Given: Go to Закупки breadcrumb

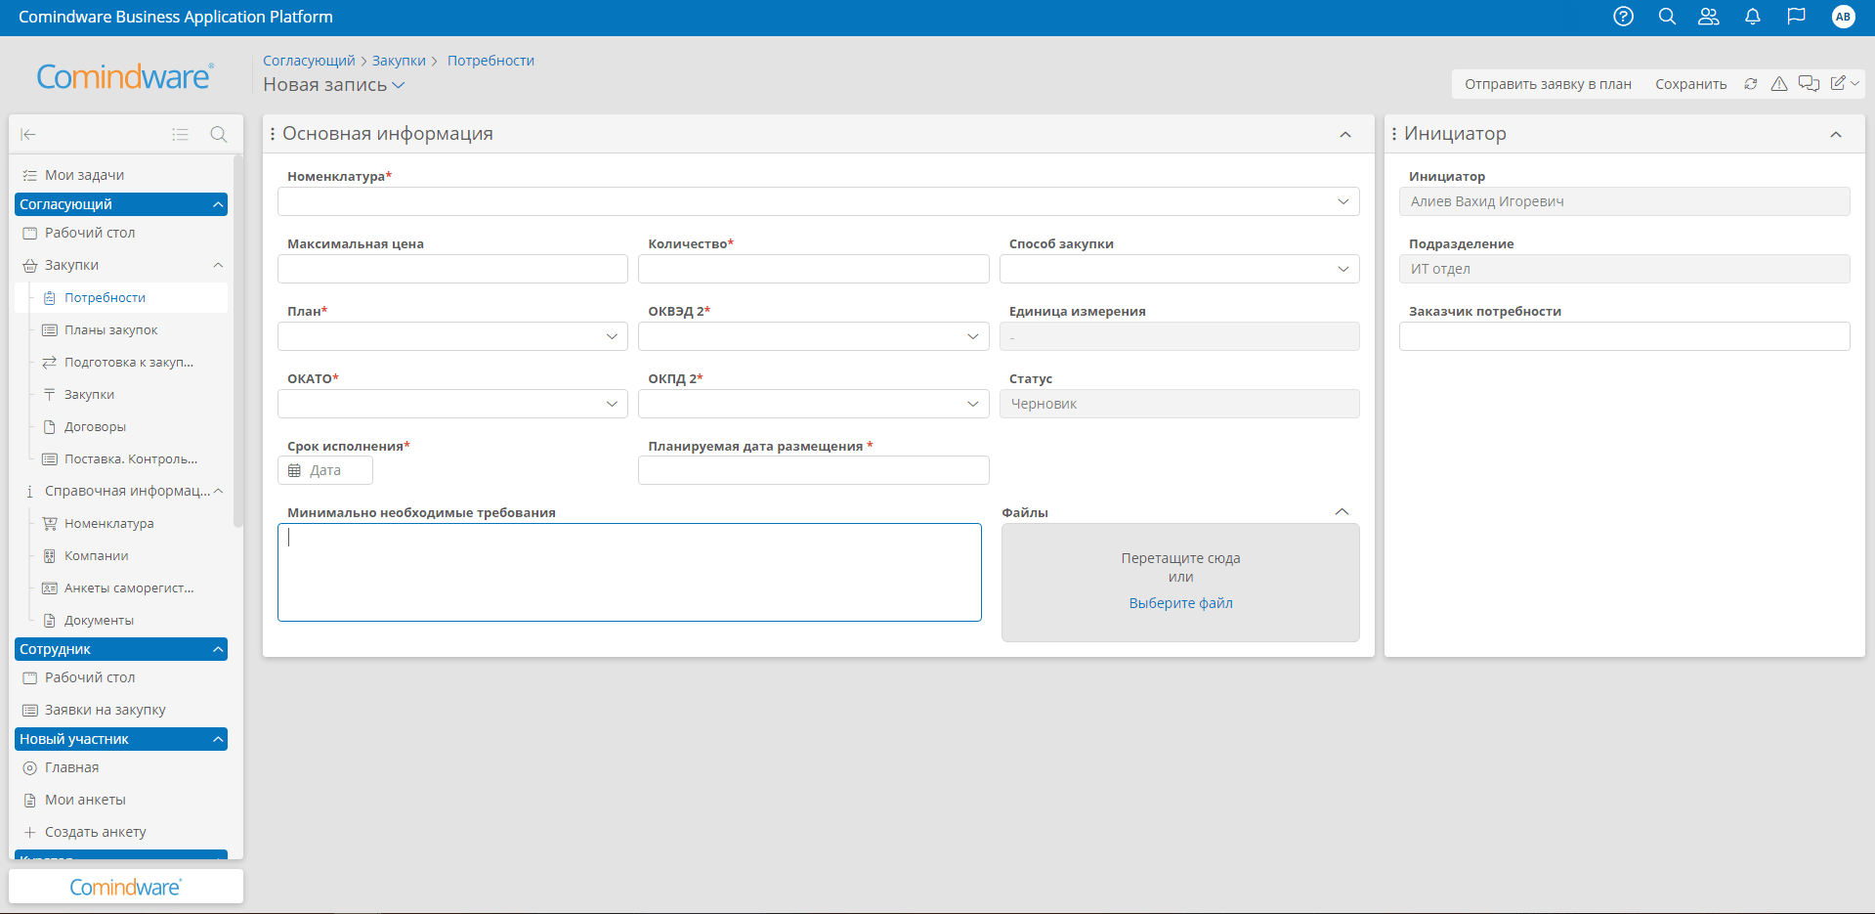Looking at the screenshot, I should click(399, 61).
